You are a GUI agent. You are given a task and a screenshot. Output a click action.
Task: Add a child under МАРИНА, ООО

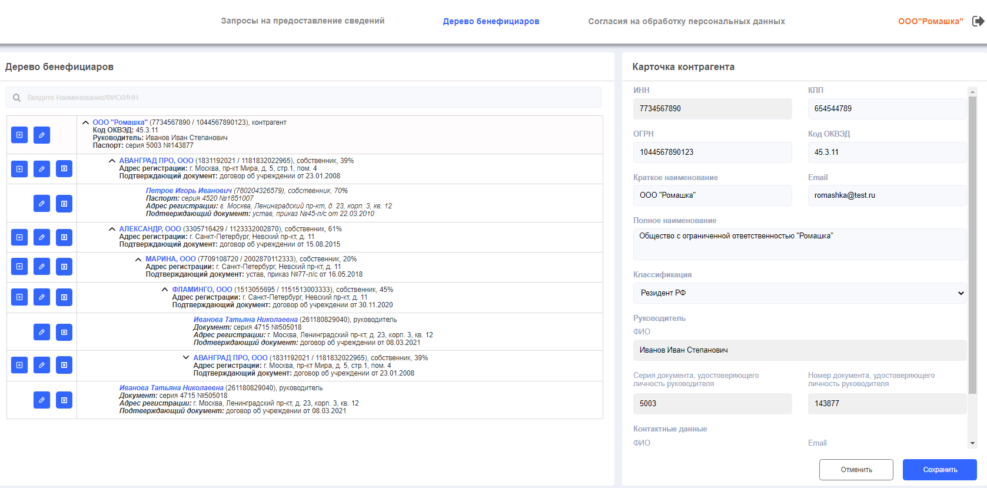[19, 267]
